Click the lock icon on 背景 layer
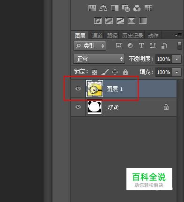The width and height of the screenshot is (184, 202). (166, 107)
